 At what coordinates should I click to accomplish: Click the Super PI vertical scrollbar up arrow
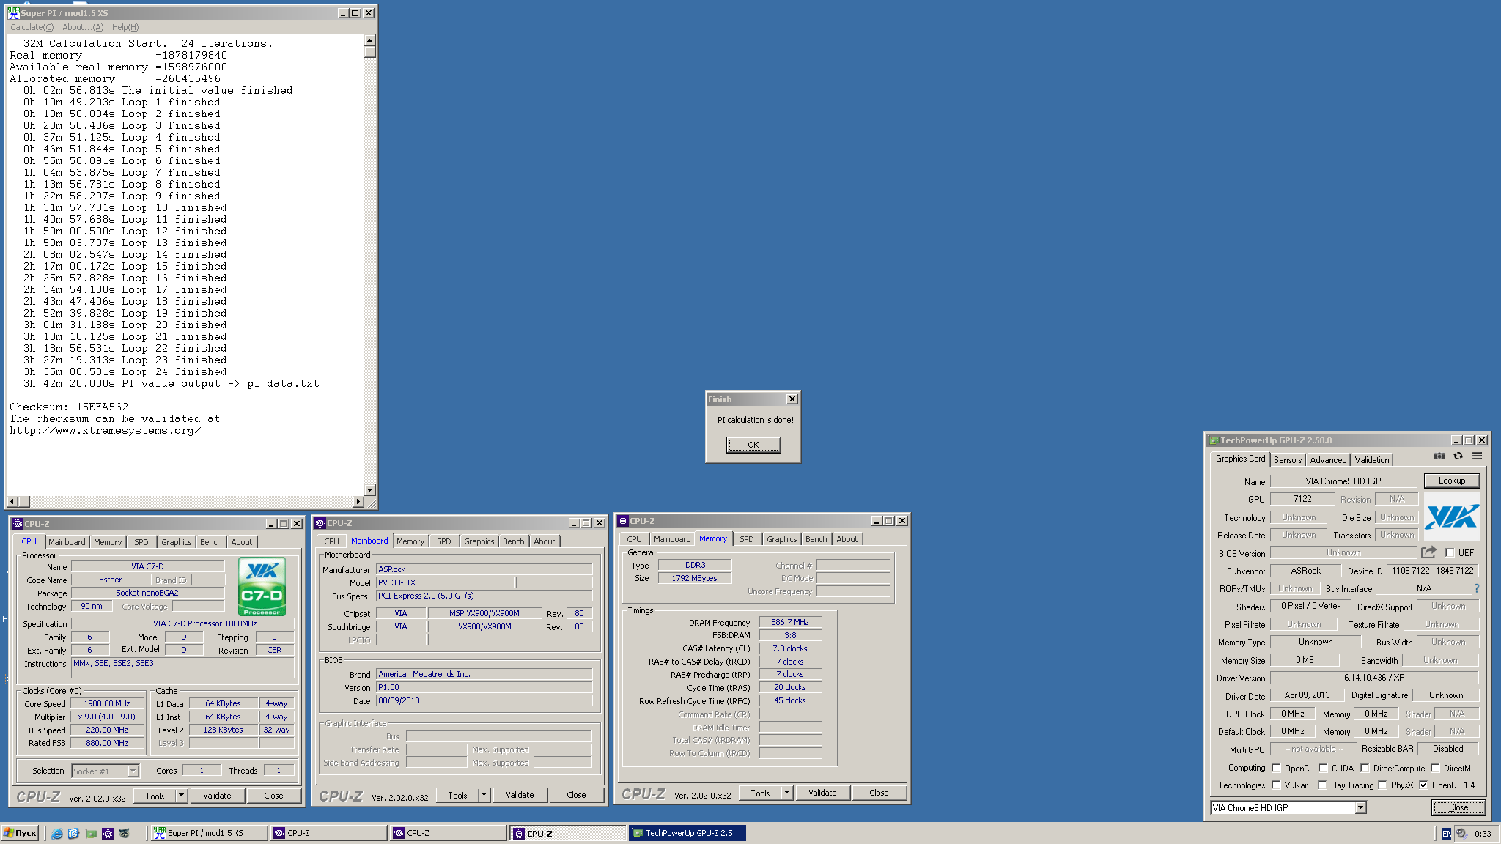click(370, 40)
